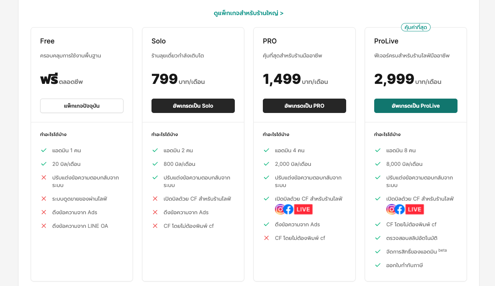Click แพ็กเกจปัจจุบัน button on Free plan

coord(82,106)
